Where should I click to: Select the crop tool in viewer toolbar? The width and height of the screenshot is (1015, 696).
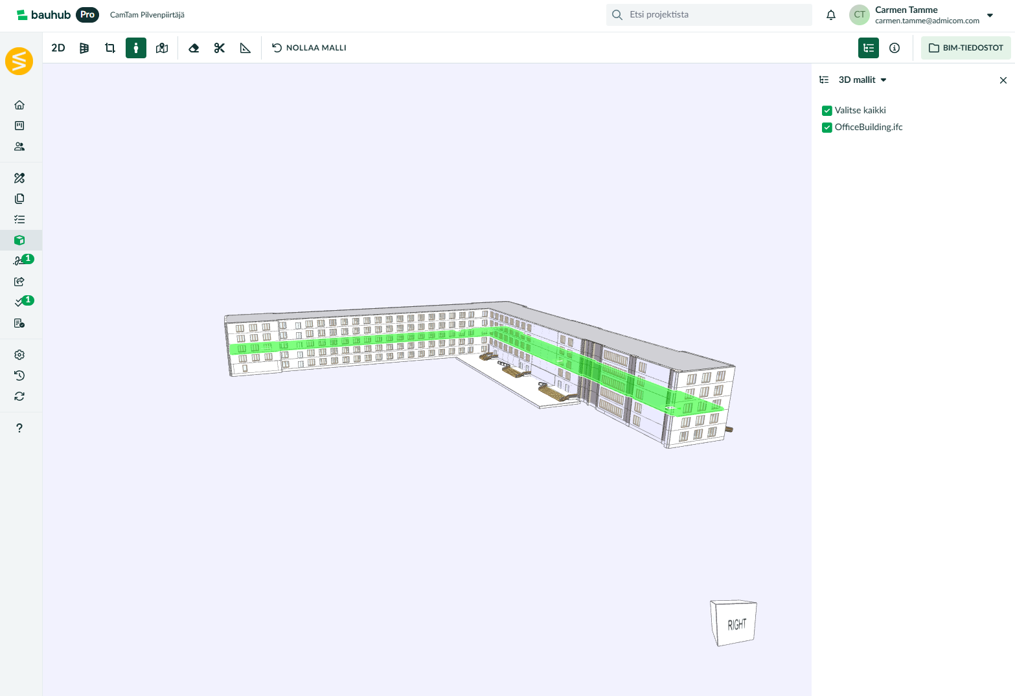[x=110, y=48]
